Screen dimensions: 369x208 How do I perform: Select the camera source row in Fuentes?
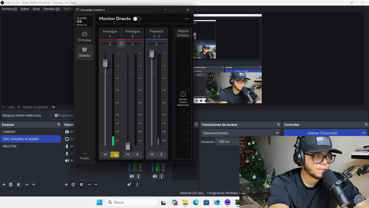(69, 132)
